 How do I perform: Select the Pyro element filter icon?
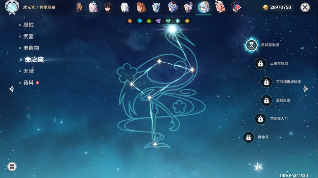[x=130, y=21]
